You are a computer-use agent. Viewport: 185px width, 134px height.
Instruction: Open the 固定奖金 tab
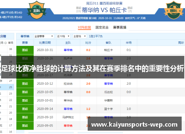(x=102, y=27)
